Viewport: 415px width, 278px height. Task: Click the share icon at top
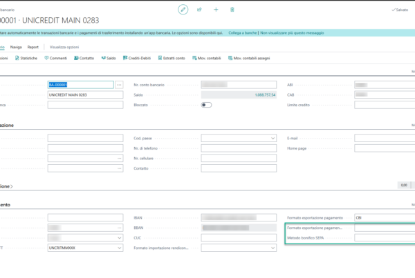click(x=199, y=10)
